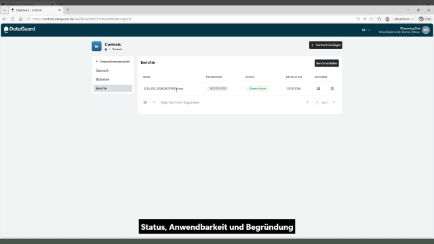Click the SOA_DE report file name
This screenshot has width=434, height=244.
163,89
